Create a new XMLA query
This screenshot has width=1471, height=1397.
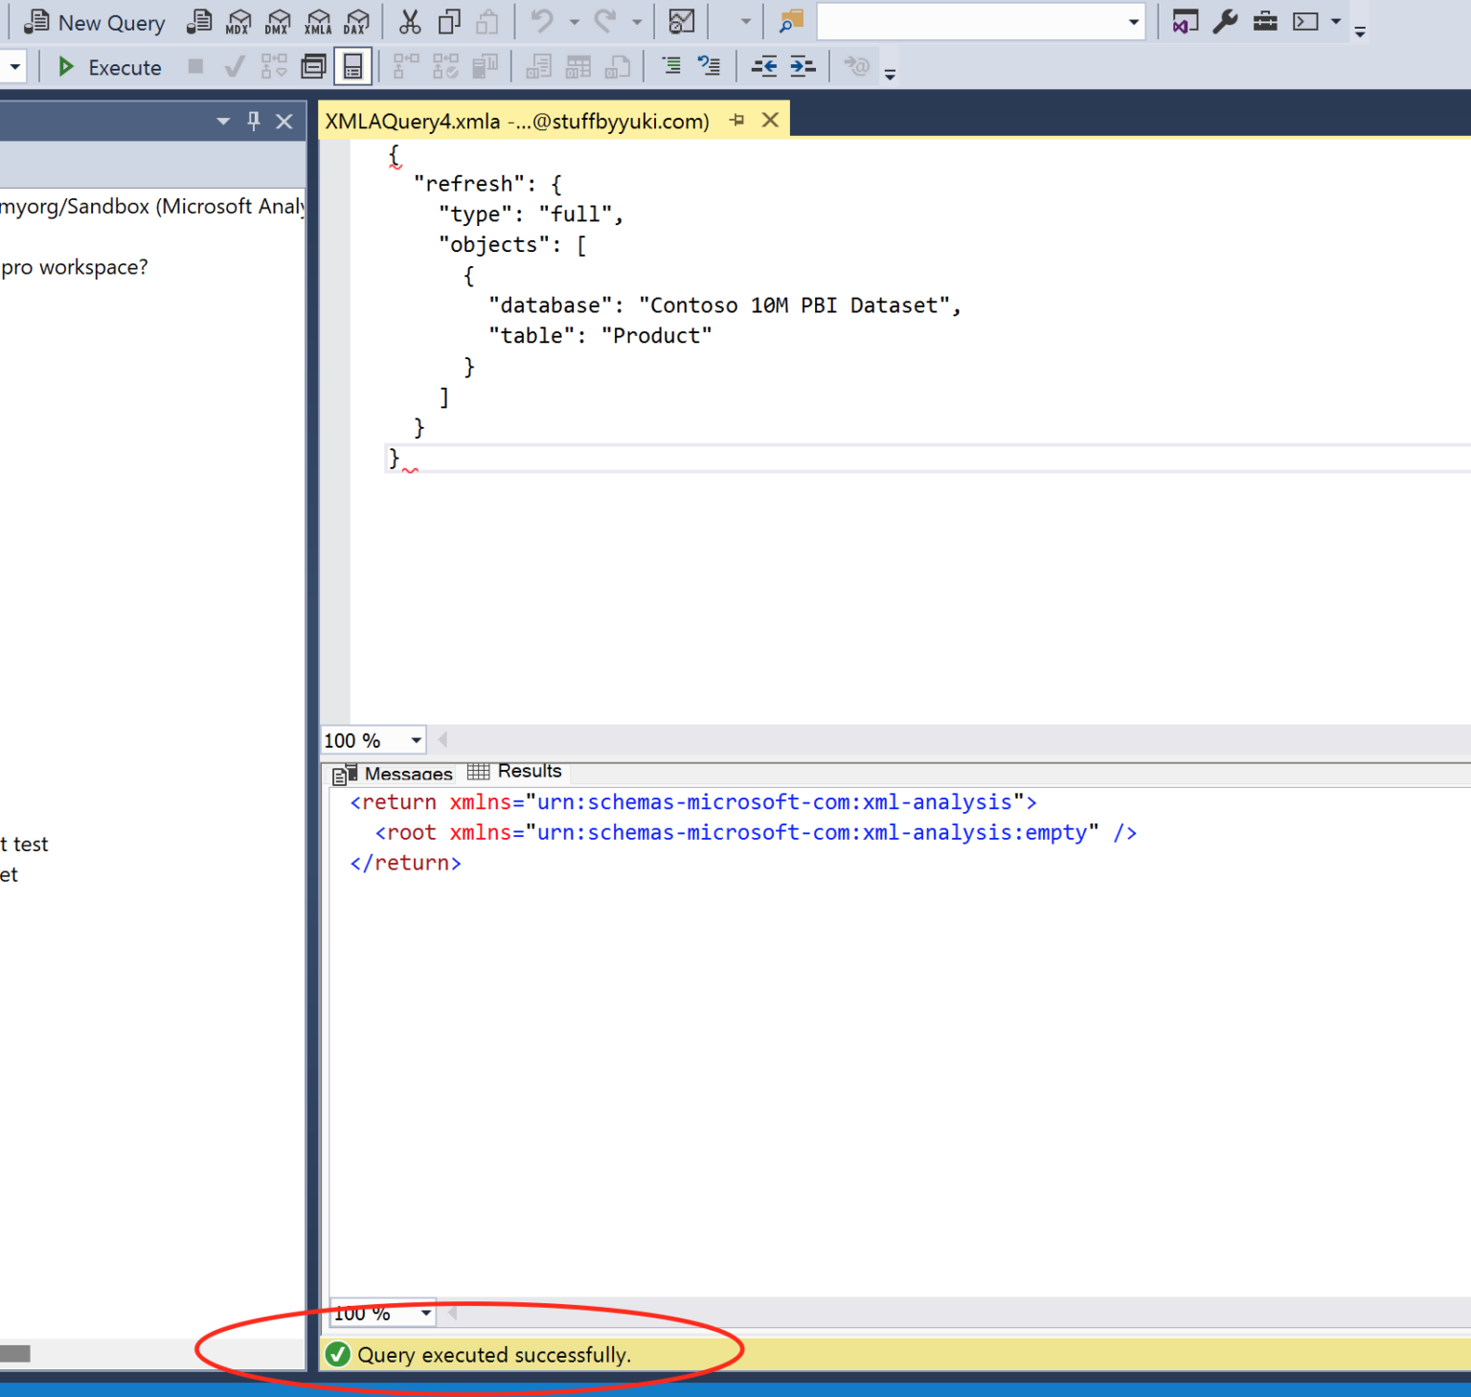318,21
